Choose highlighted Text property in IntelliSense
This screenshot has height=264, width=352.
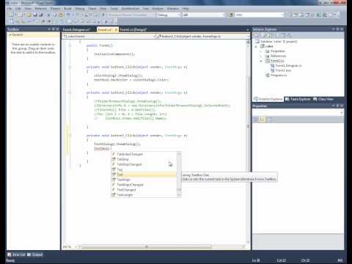[x=144, y=175]
